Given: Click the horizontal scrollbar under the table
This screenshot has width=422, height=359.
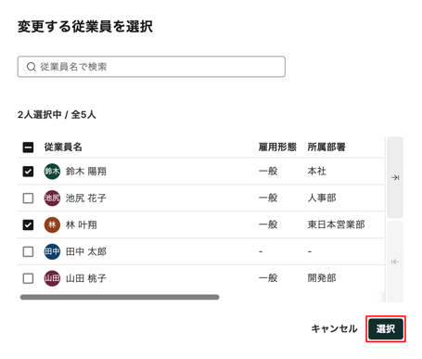Looking at the screenshot, I should point(120,297).
